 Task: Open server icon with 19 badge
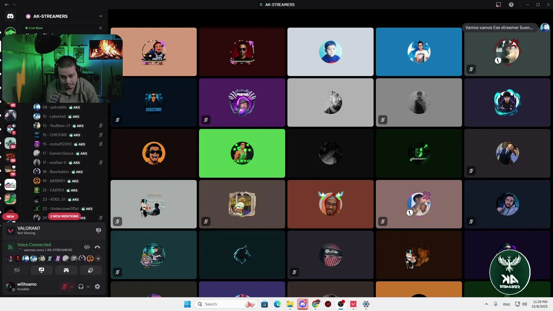pos(10,171)
